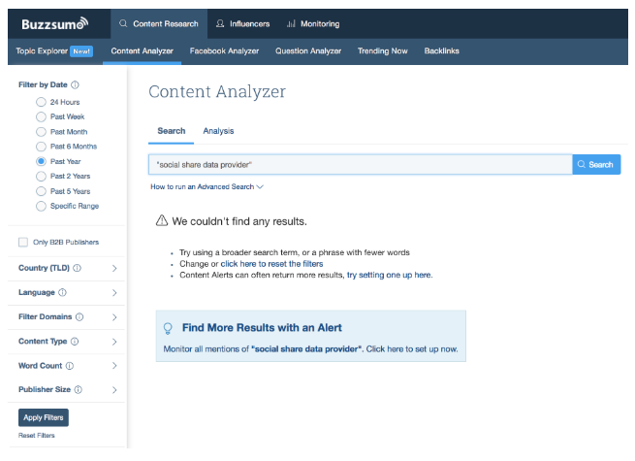Screen dimensions: 635x461
Task: Open the Facebook Analyzer sub-tab
Action: (224, 51)
